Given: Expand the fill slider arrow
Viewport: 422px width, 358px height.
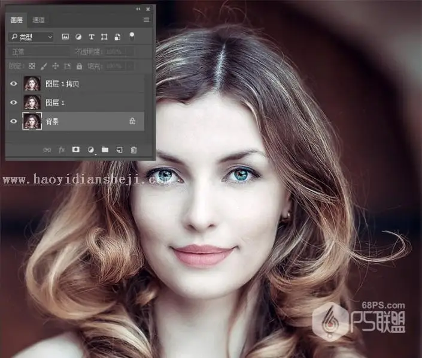Looking at the screenshot, I should tap(130, 66).
